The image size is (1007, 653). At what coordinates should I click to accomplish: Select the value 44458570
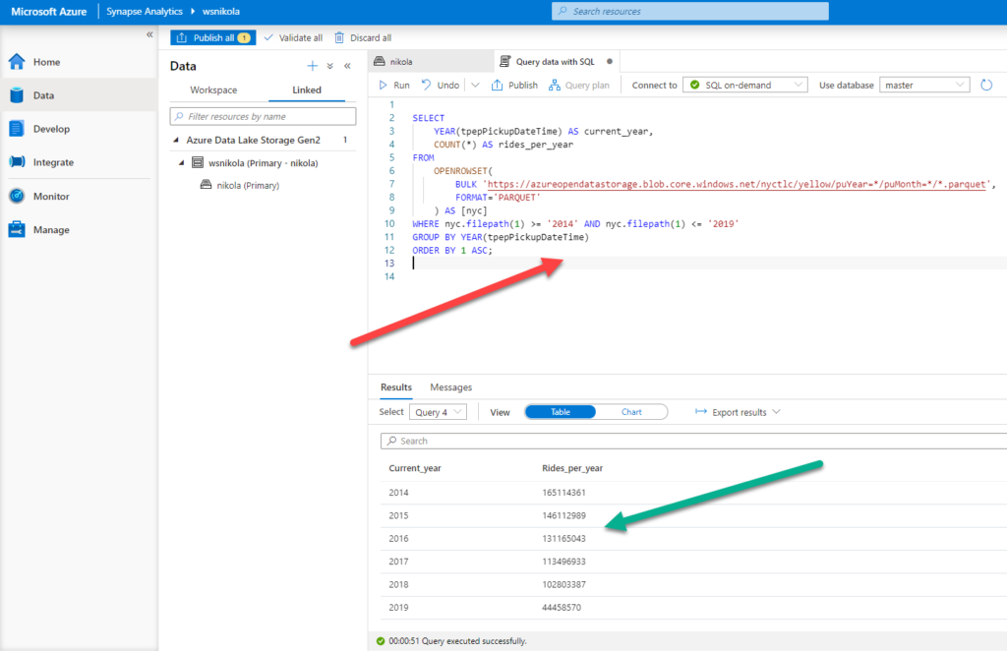click(x=562, y=608)
